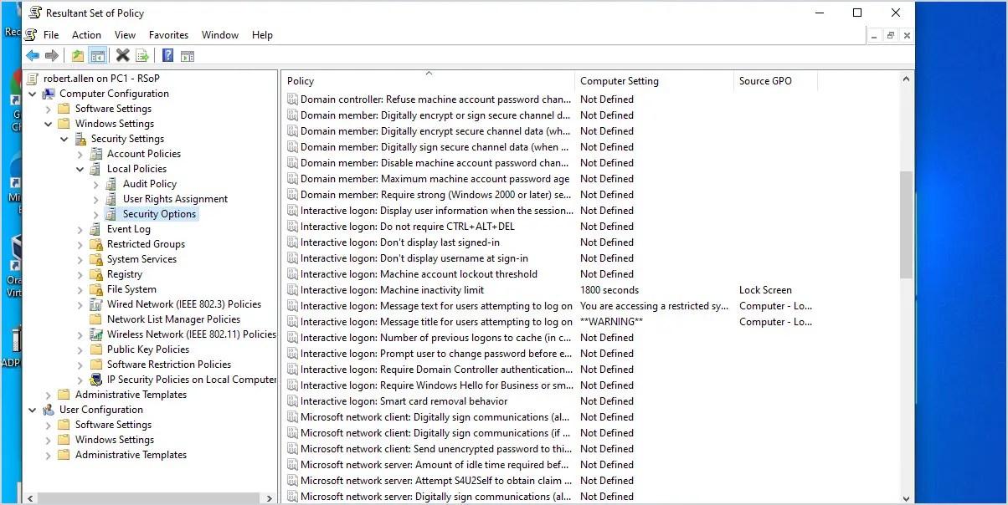Expand the User Configuration section

pos(33,409)
